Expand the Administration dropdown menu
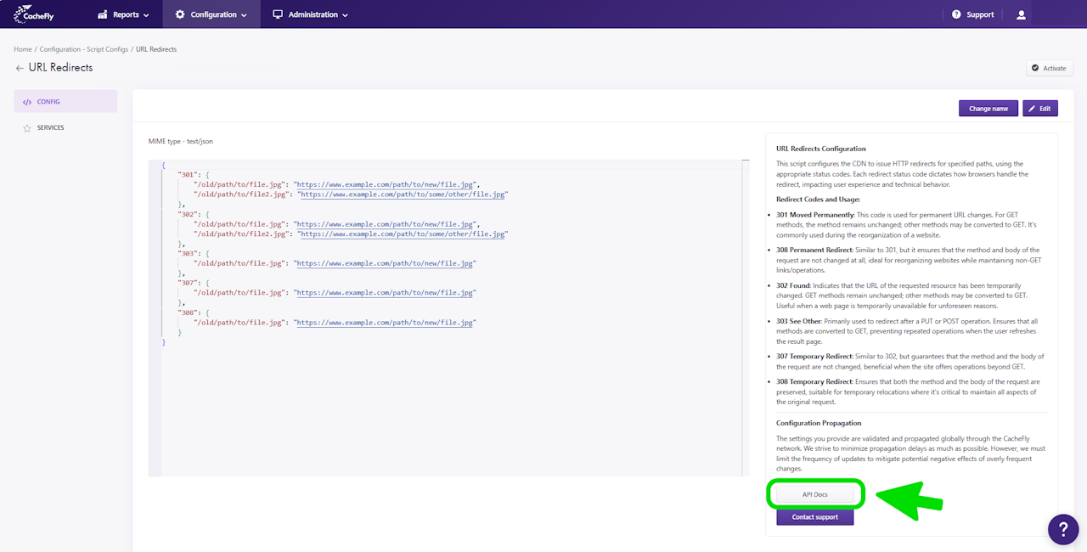Viewport: 1087px width, 552px height. coord(311,14)
